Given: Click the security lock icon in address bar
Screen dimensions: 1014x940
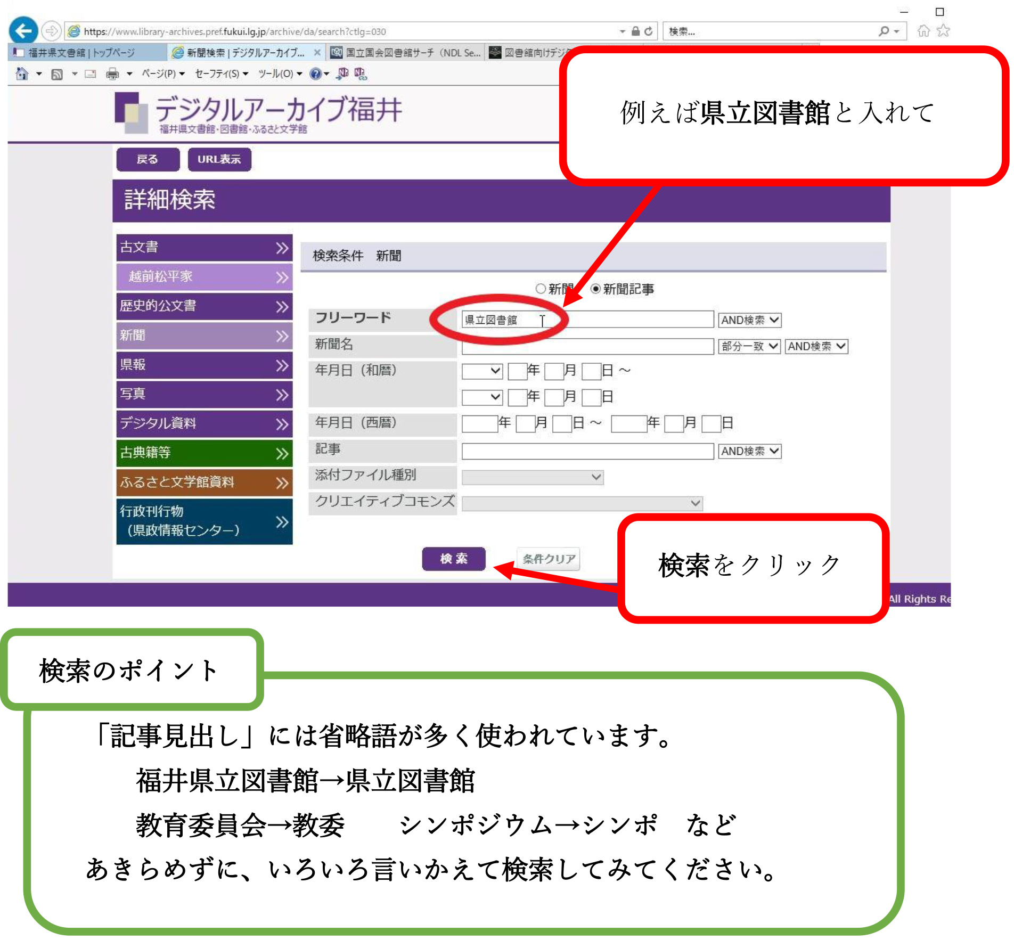Looking at the screenshot, I should point(635,31).
